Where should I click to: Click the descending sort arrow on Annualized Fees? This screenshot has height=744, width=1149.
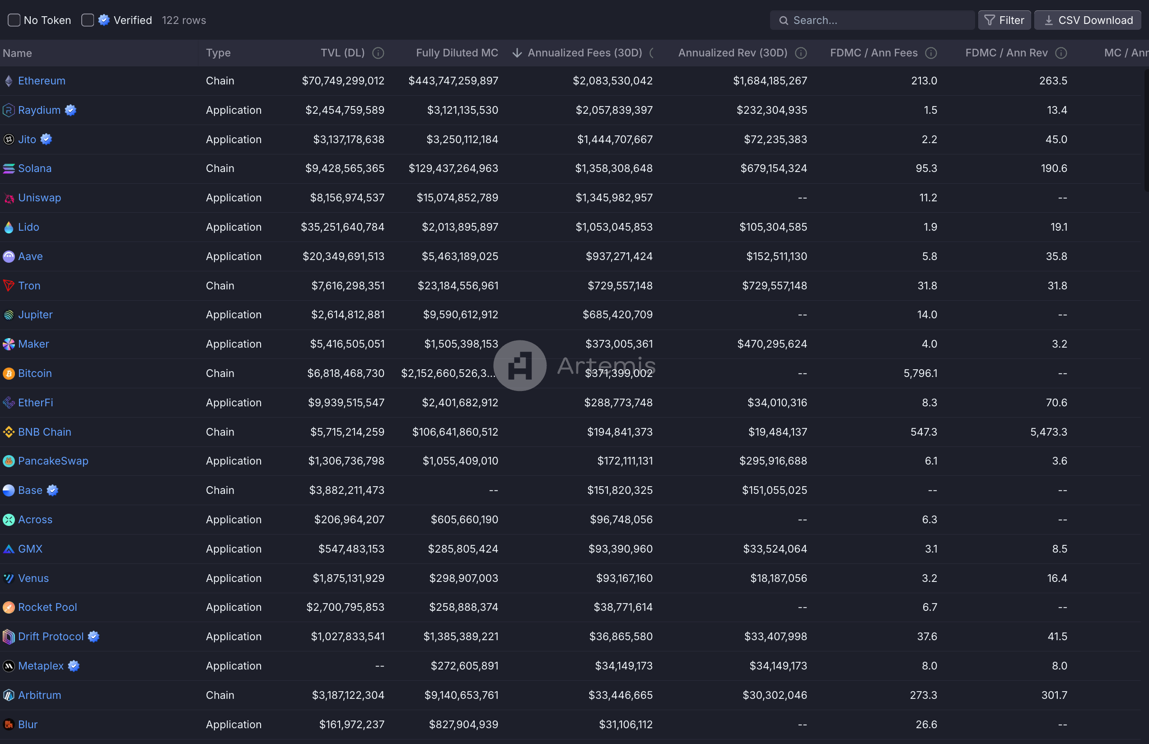pyautogui.click(x=517, y=53)
